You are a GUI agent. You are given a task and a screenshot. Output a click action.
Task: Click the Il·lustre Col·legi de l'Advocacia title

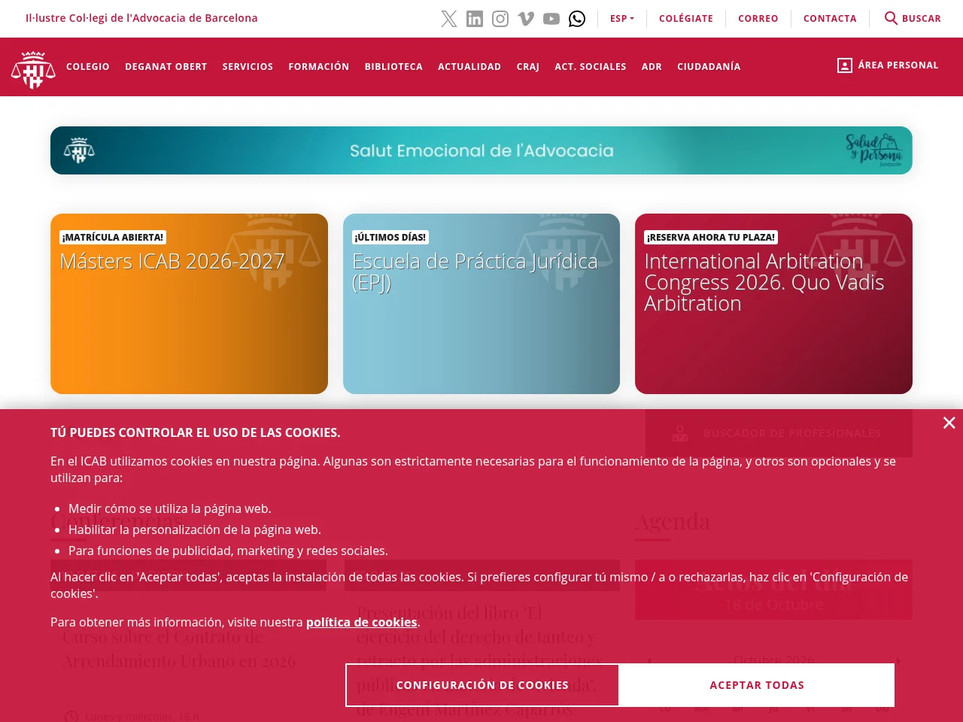click(x=141, y=18)
